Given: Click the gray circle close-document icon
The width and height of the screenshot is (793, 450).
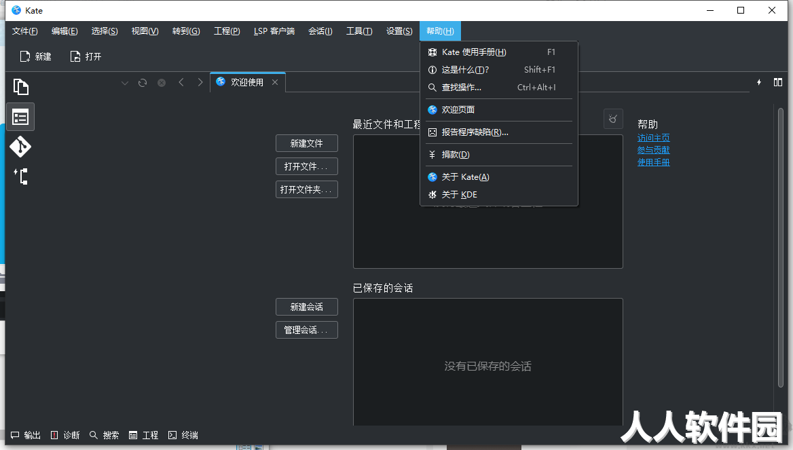Looking at the screenshot, I should (162, 82).
